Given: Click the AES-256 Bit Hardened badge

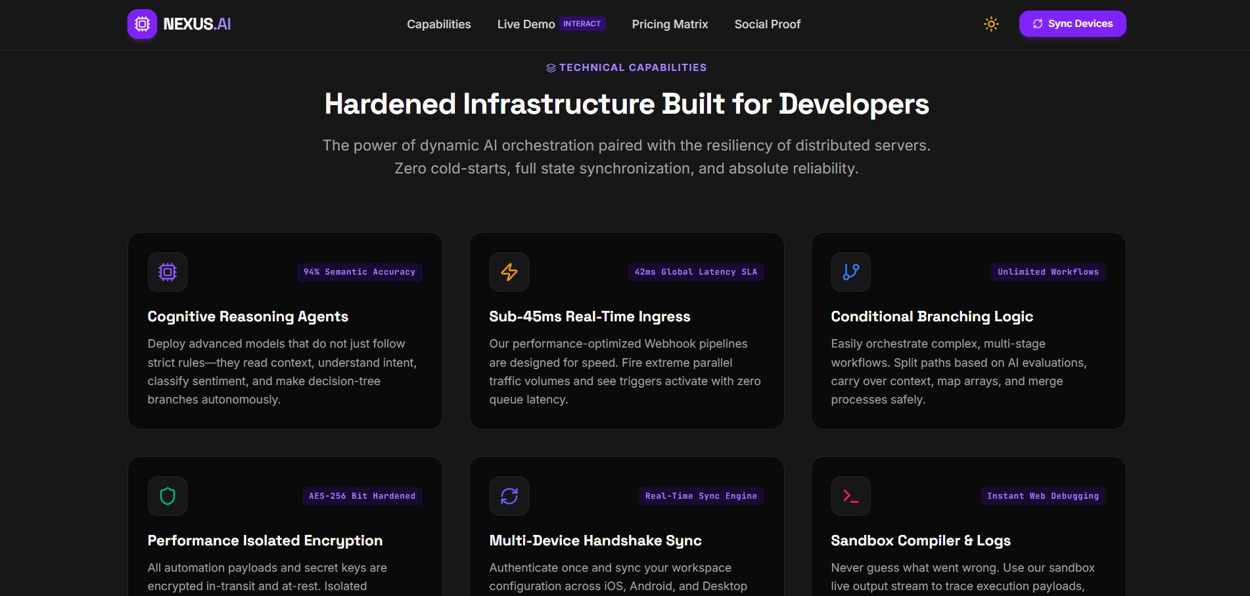Looking at the screenshot, I should 362,496.
